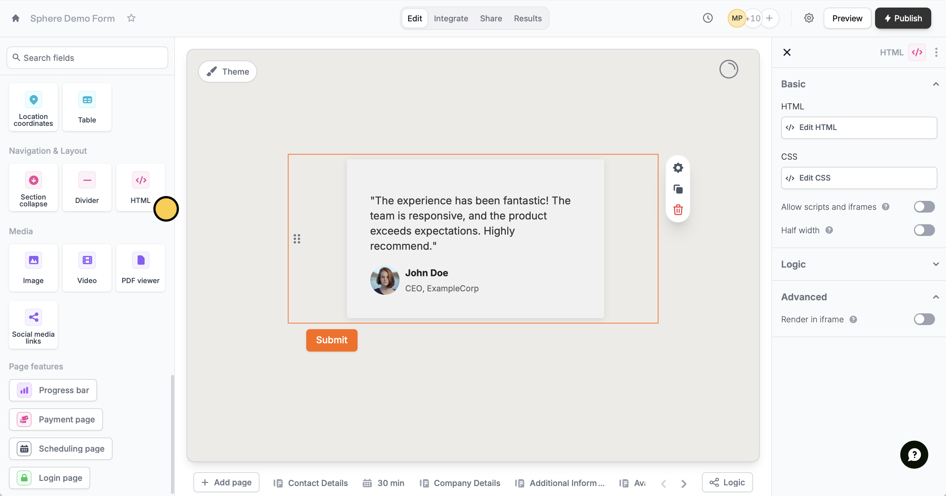946x496 pixels.
Task: Collapse the Advanced section
Action: [x=935, y=297]
